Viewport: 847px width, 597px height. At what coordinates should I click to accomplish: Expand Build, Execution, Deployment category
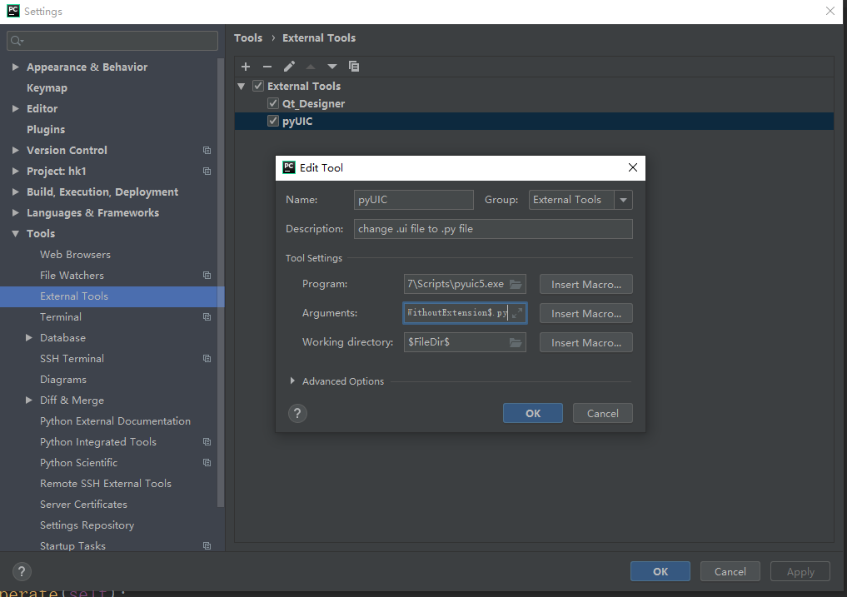click(x=16, y=192)
